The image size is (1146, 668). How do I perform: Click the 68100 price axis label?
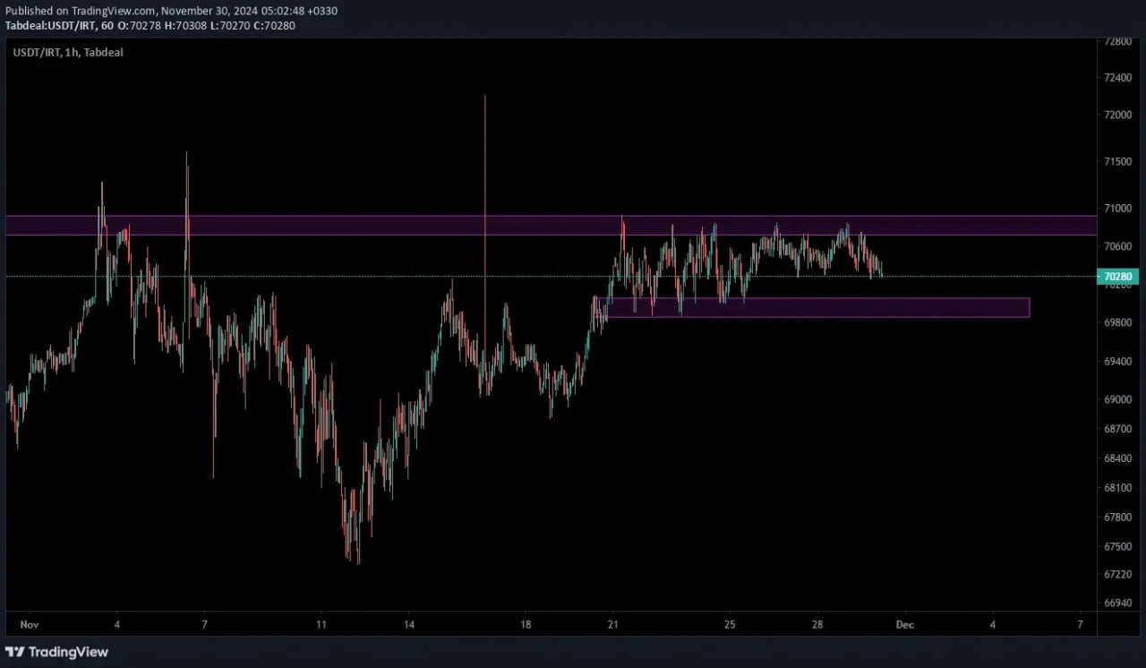(1119, 488)
